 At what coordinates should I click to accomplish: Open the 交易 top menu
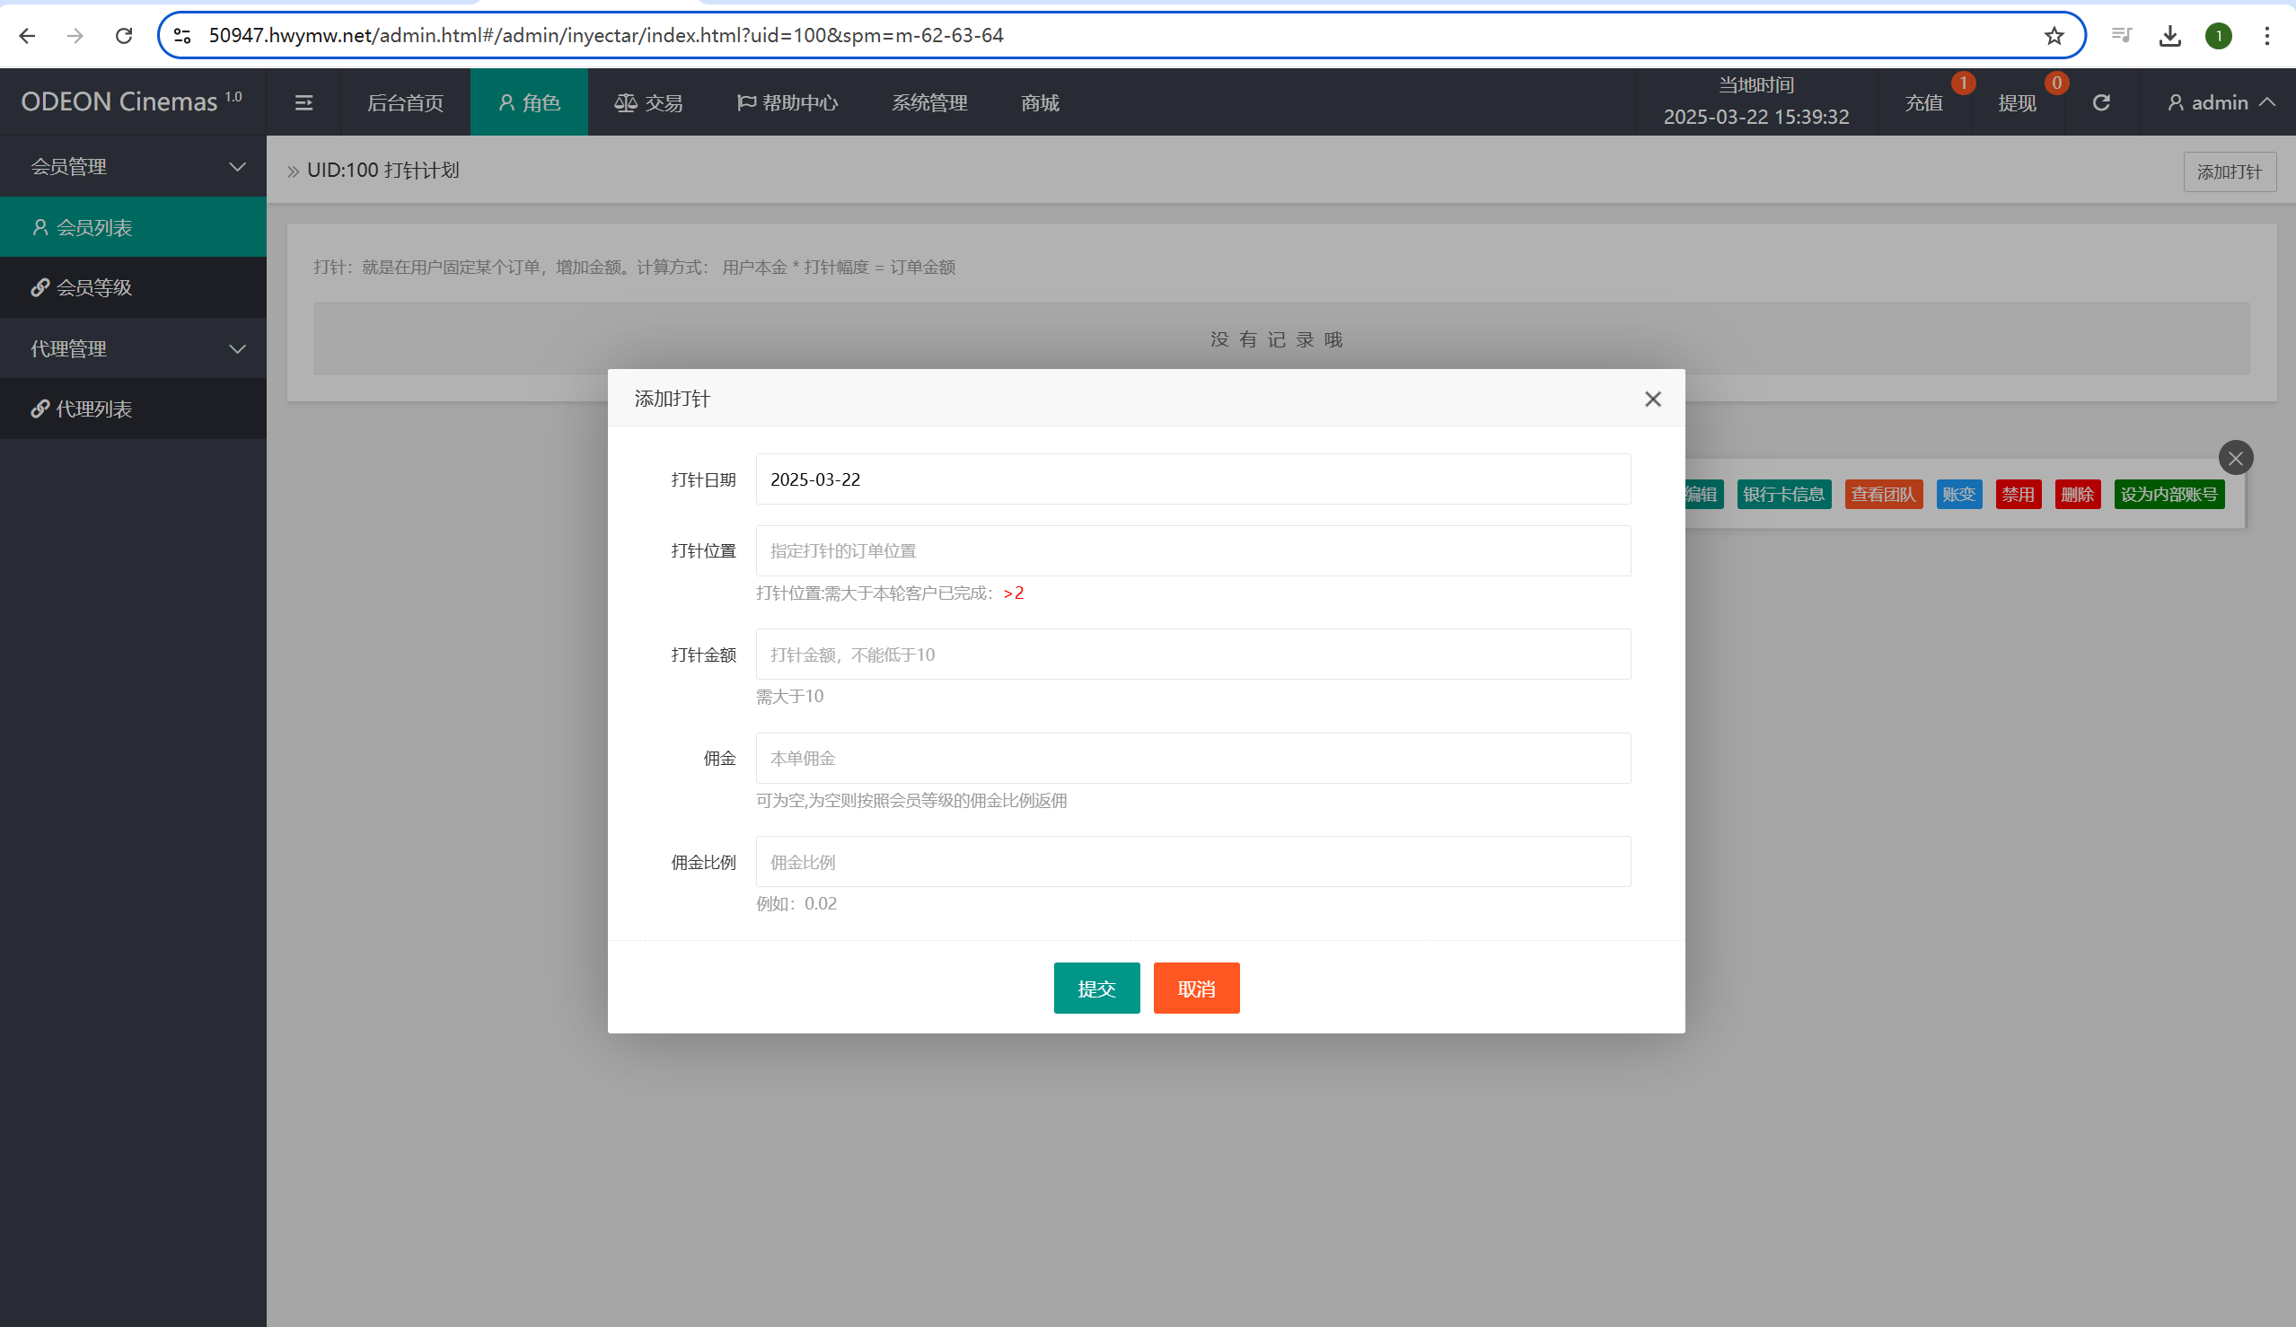(x=648, y=103)
